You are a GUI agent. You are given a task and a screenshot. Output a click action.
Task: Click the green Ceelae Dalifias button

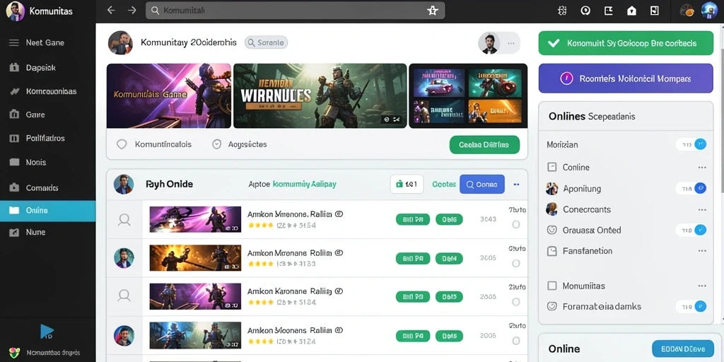click(x=484, y=144)
